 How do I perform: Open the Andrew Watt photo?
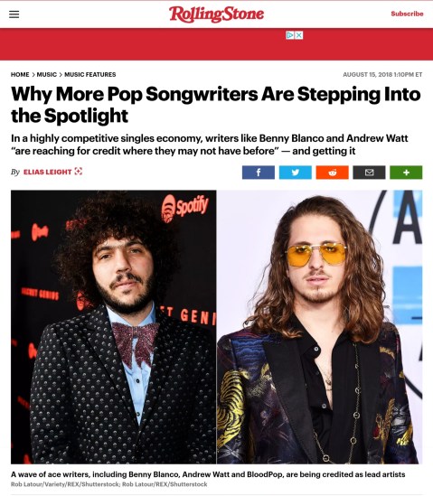click(x=320, y=327)
